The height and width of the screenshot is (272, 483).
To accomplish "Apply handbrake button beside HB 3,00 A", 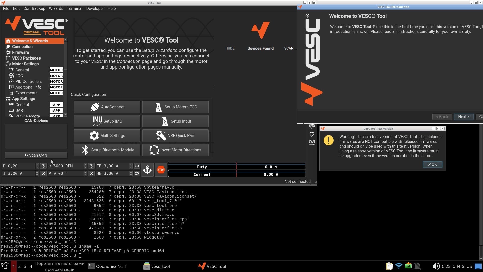I will (x=137, y=174).
